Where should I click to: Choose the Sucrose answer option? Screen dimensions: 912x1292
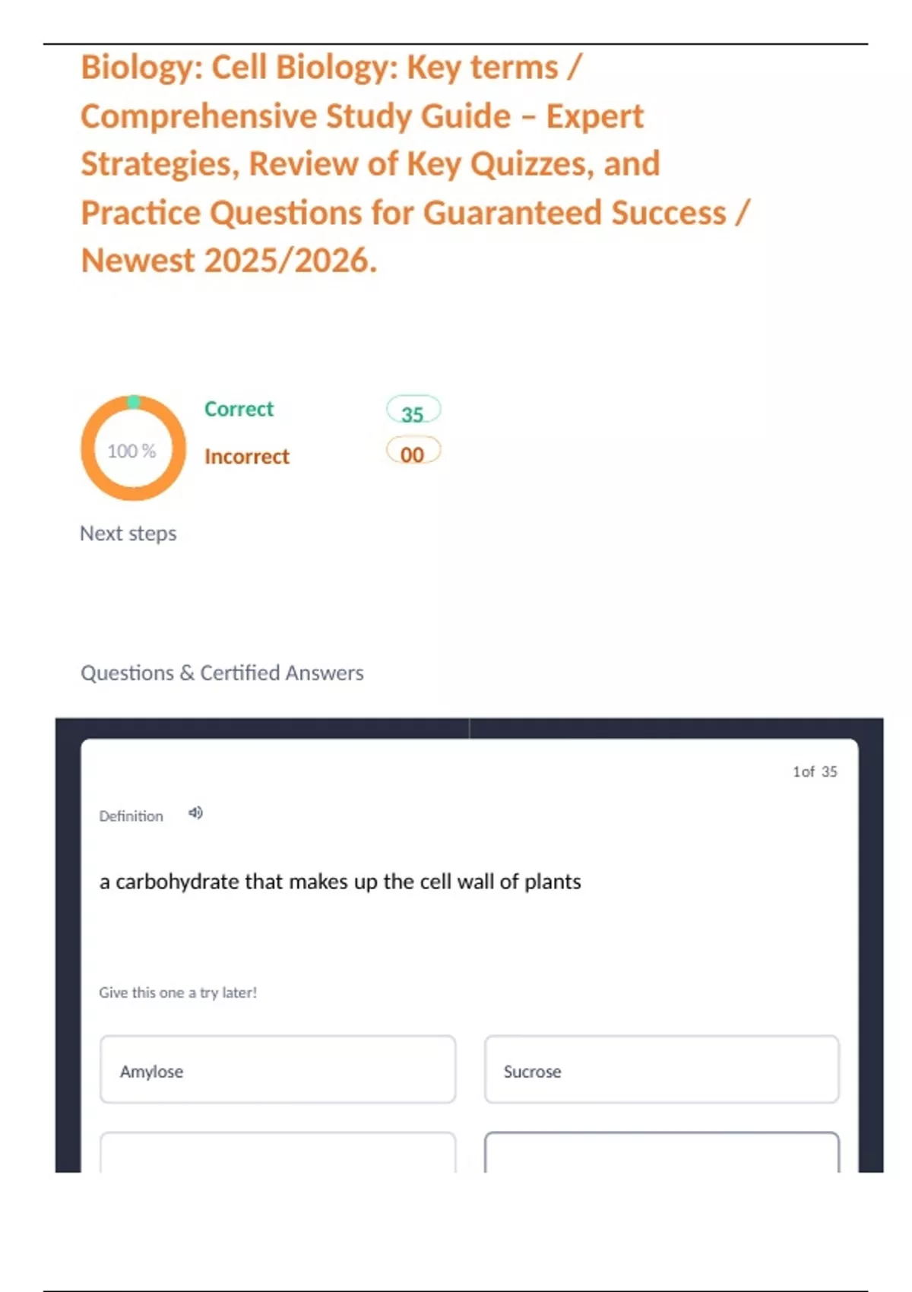point(661,1069)
